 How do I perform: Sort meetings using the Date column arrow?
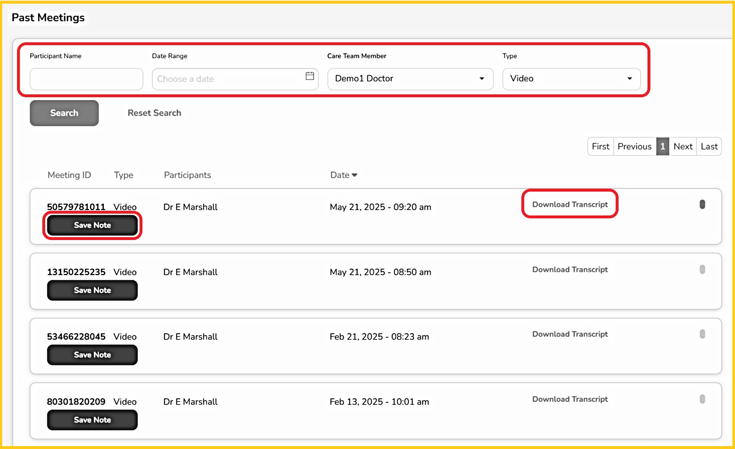coord(354,175)
